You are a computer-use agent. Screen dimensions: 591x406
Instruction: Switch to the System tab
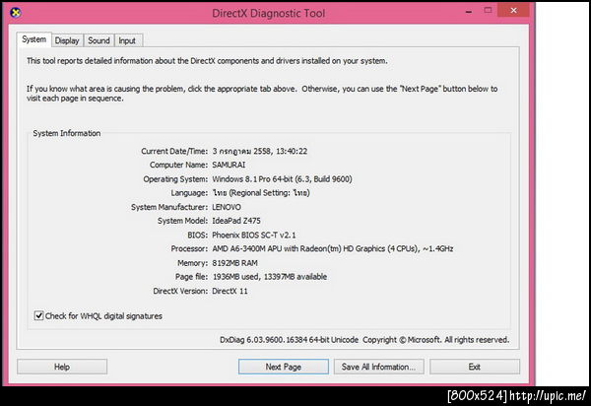pyautogui.click(x=33, y=39)
